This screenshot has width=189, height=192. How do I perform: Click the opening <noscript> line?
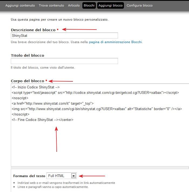(20, 98)
